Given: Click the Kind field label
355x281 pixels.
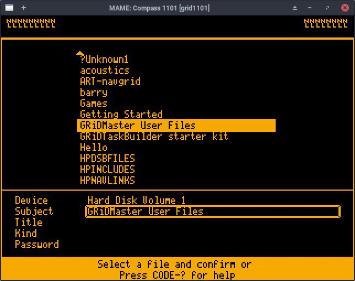Looking at the screenshot, I should click(26, 233).
